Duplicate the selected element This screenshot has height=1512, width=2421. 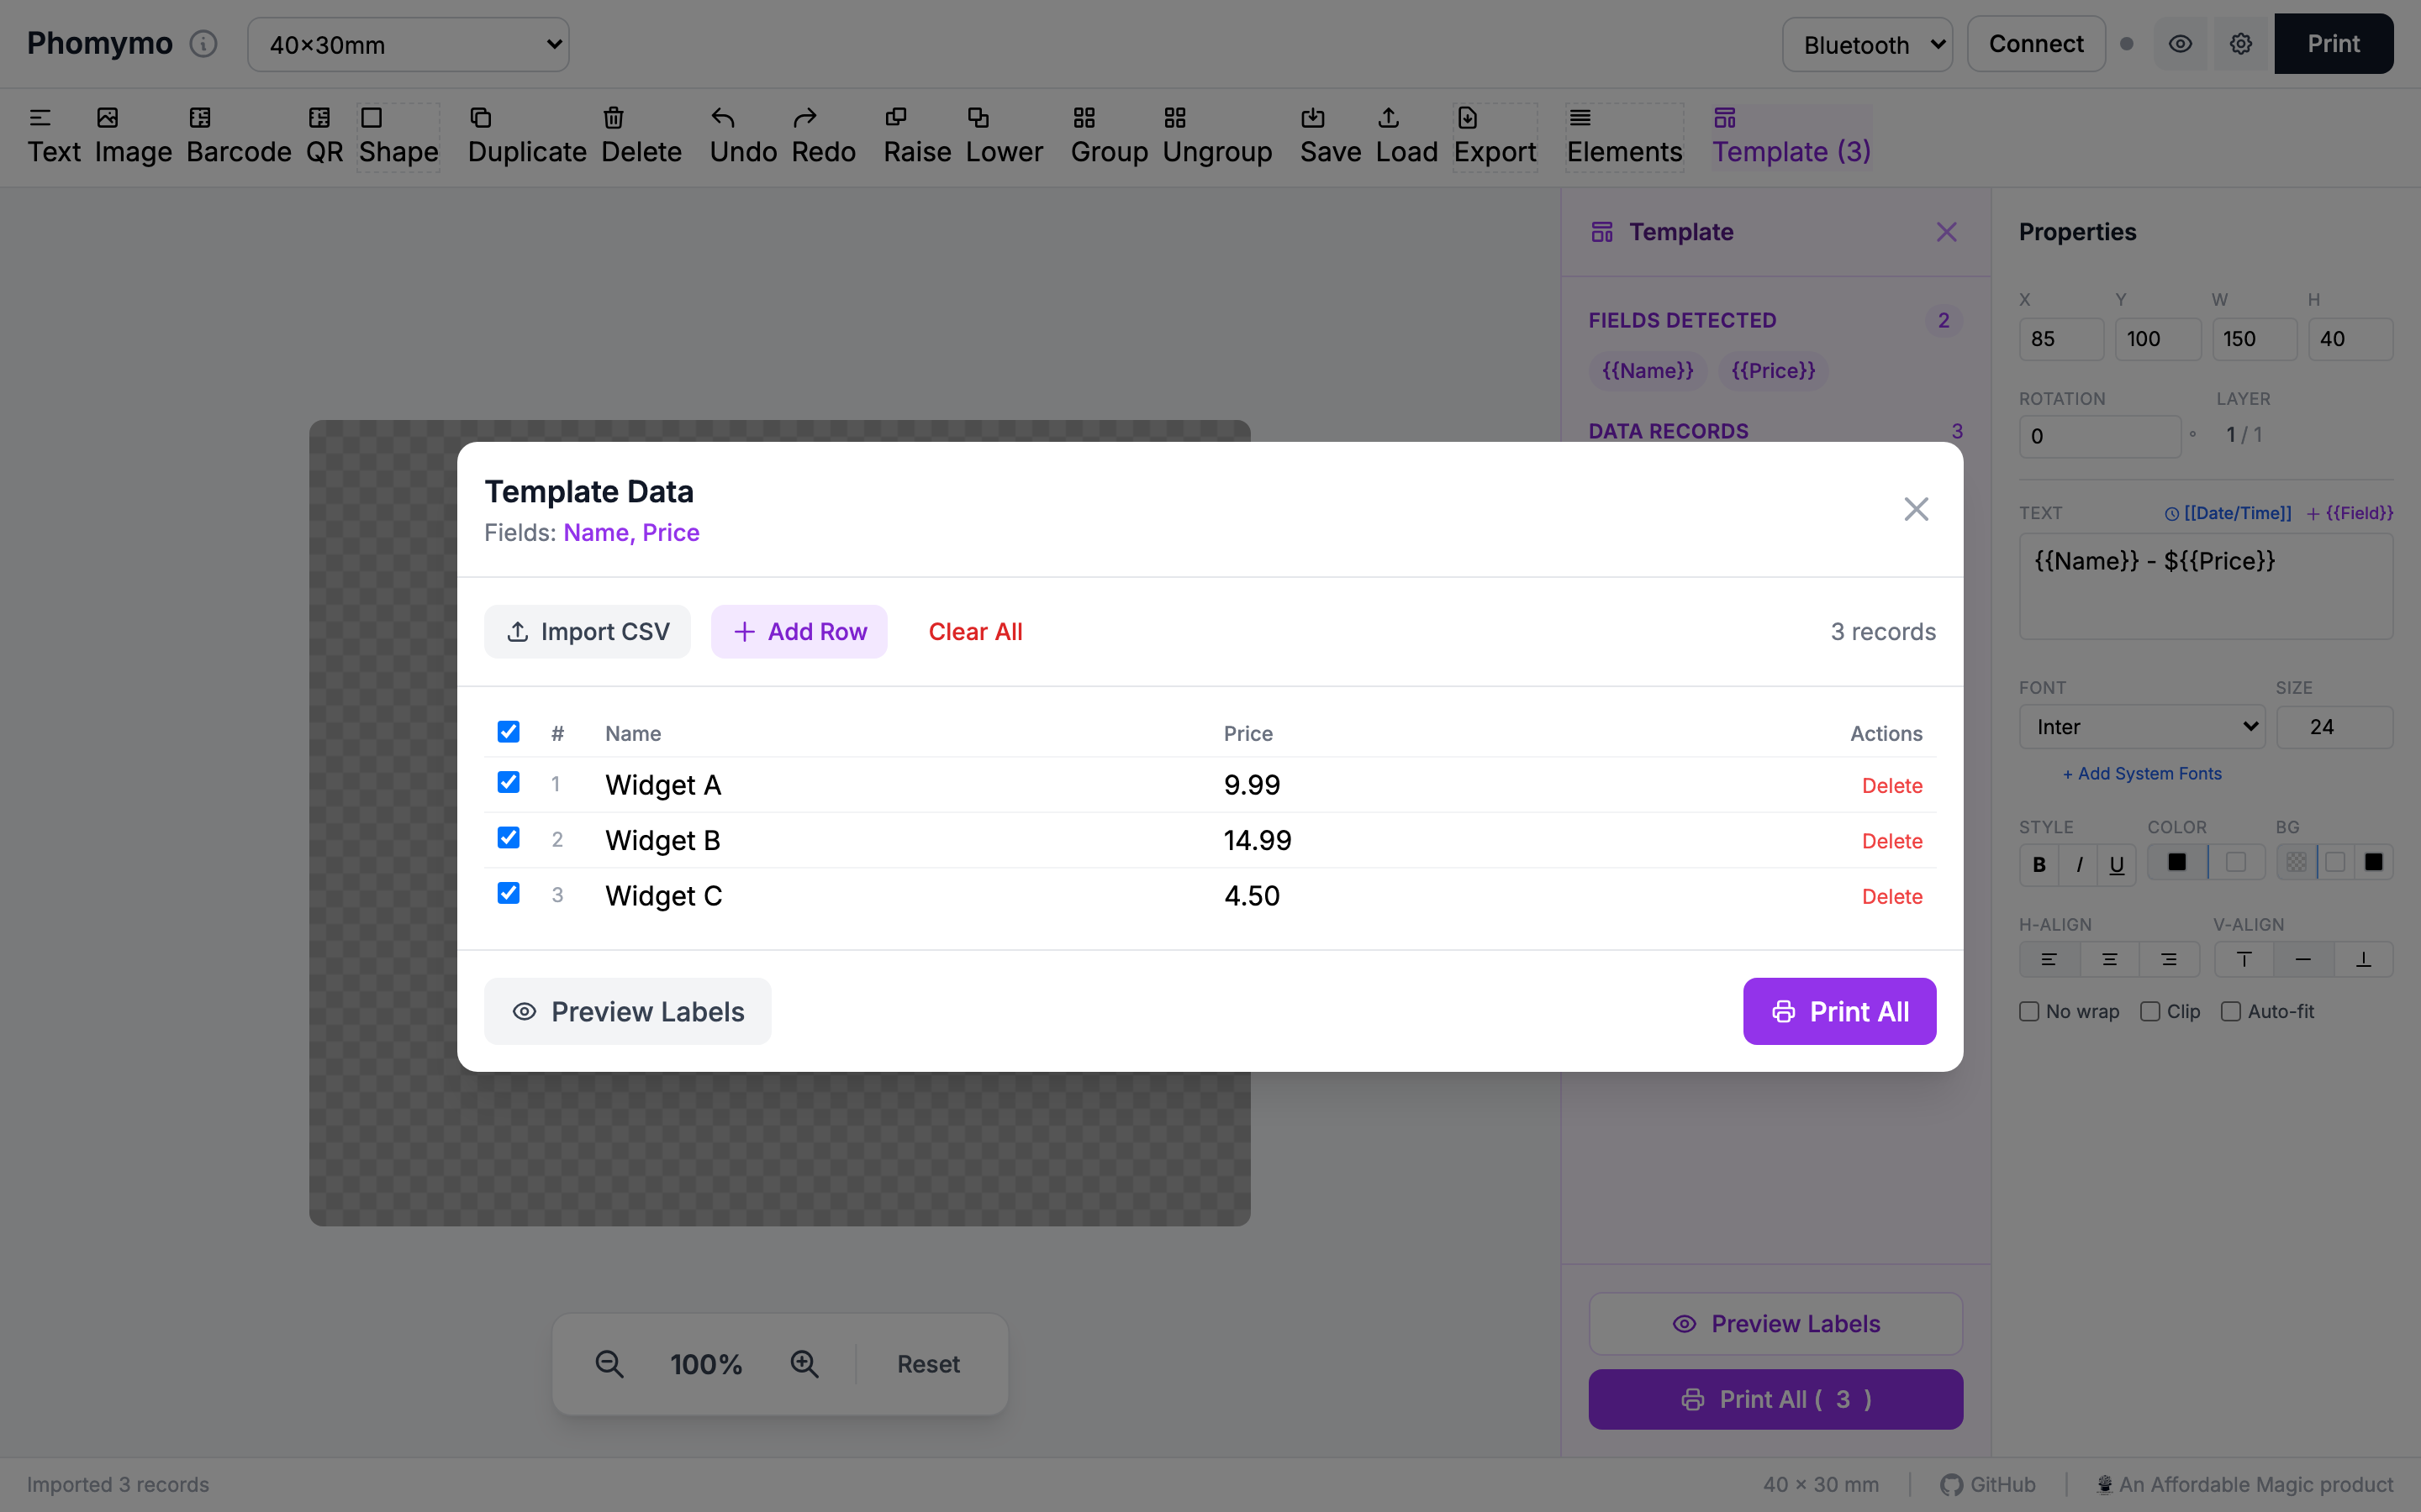[525, 135]
